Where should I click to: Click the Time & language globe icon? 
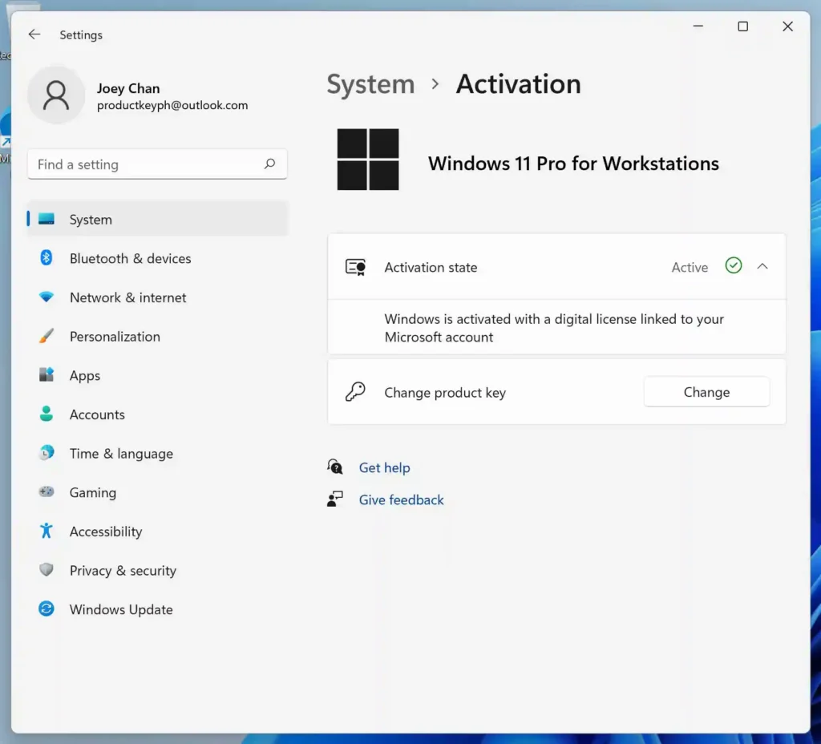click(x=46, y=452)
